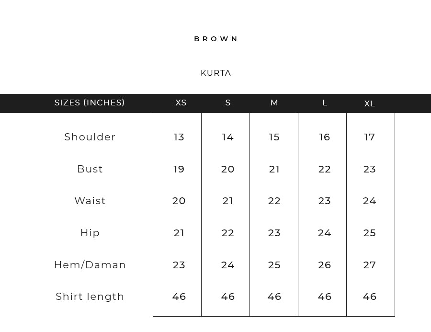
Task: Select the Hip row label
Action: [90, 233]
